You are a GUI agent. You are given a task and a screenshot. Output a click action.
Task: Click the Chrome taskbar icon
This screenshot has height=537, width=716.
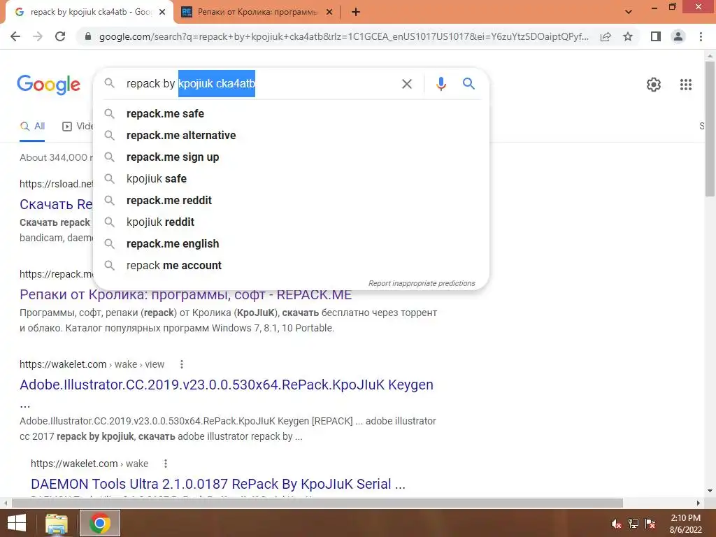100,523
